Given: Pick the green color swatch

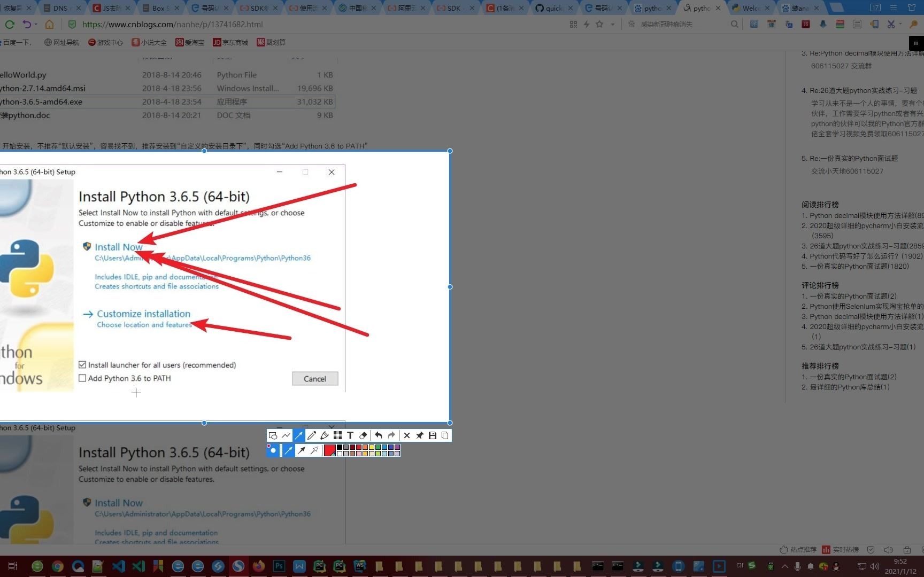Looking at the screenshot, I should (x=378, y=447).
